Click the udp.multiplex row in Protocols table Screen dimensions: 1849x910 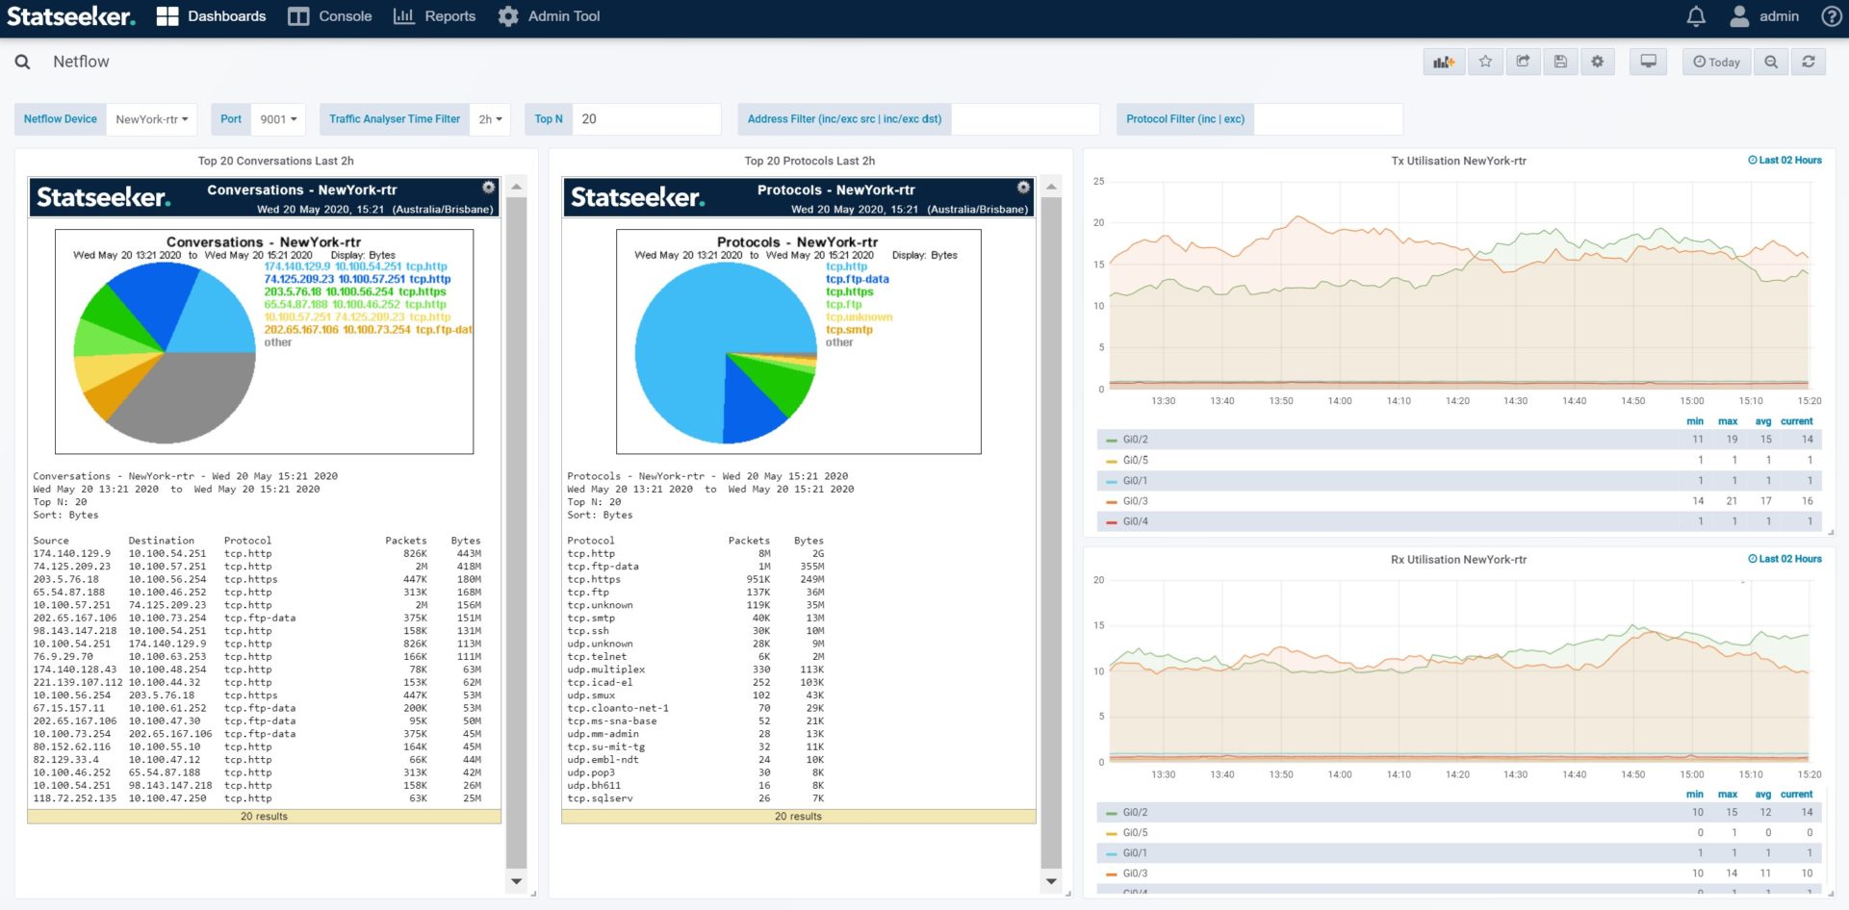tap(696, 670)
